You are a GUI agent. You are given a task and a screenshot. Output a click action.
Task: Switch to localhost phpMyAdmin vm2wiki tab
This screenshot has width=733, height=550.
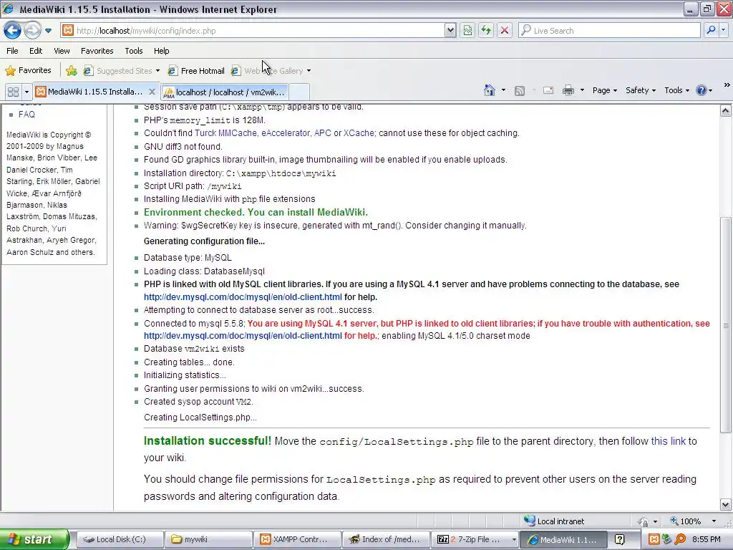(224, 92)
